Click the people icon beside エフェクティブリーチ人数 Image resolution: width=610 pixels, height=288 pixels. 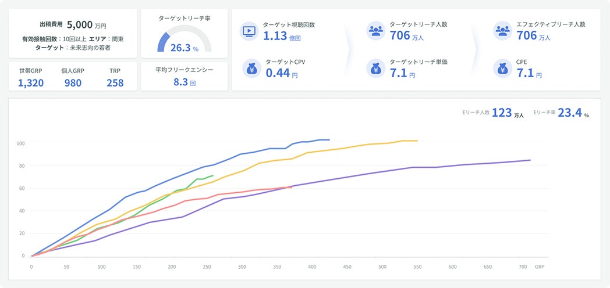tap(502, 31)
